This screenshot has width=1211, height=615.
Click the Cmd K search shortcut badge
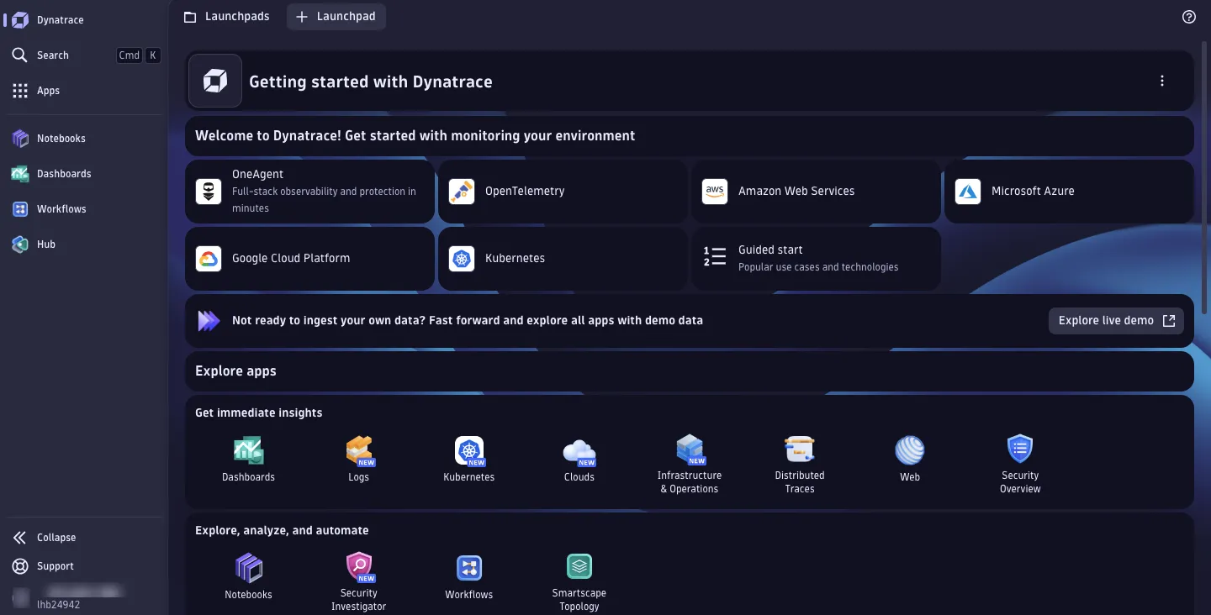(x=139, y=55)
